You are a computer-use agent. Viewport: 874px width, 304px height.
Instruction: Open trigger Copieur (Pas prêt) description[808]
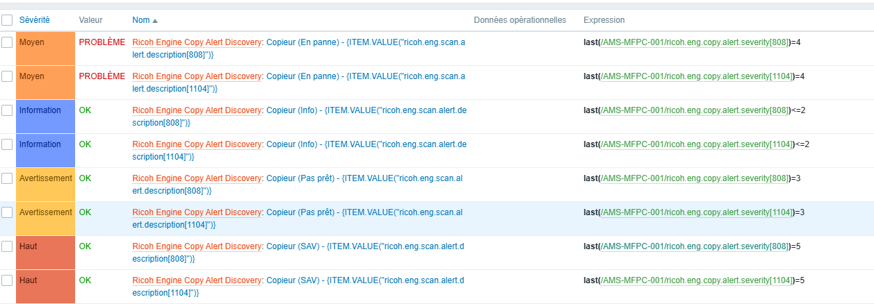pyautogui.click(x=364, y=178)
